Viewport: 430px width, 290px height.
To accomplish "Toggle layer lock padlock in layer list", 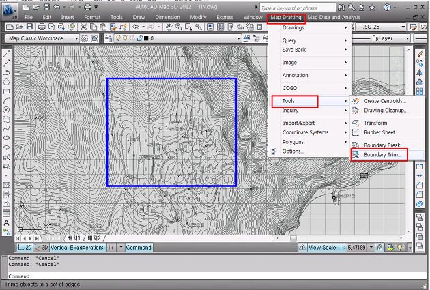I will click(x=140, y=38).
